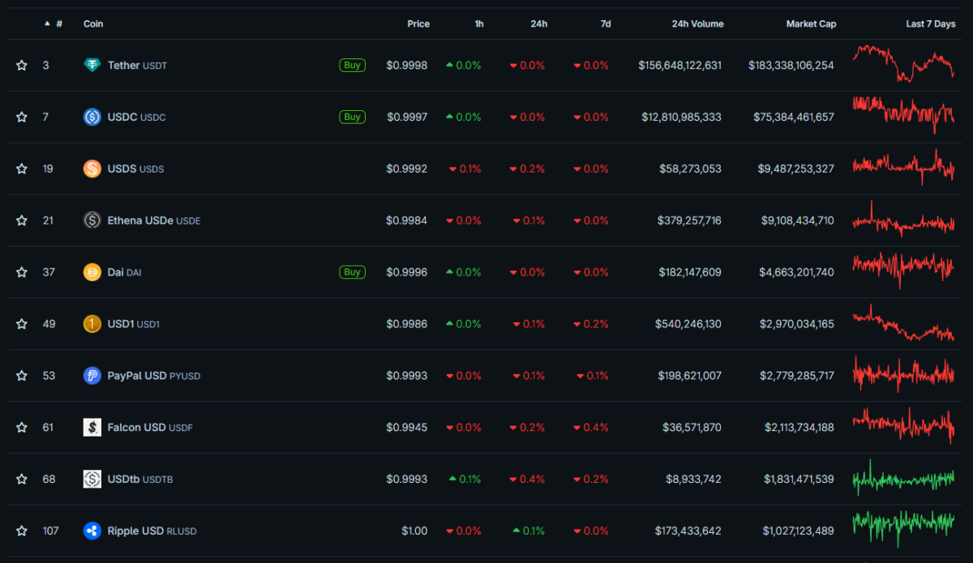Sort by Market Cap column header
The image size is (973, 563).
811,23
